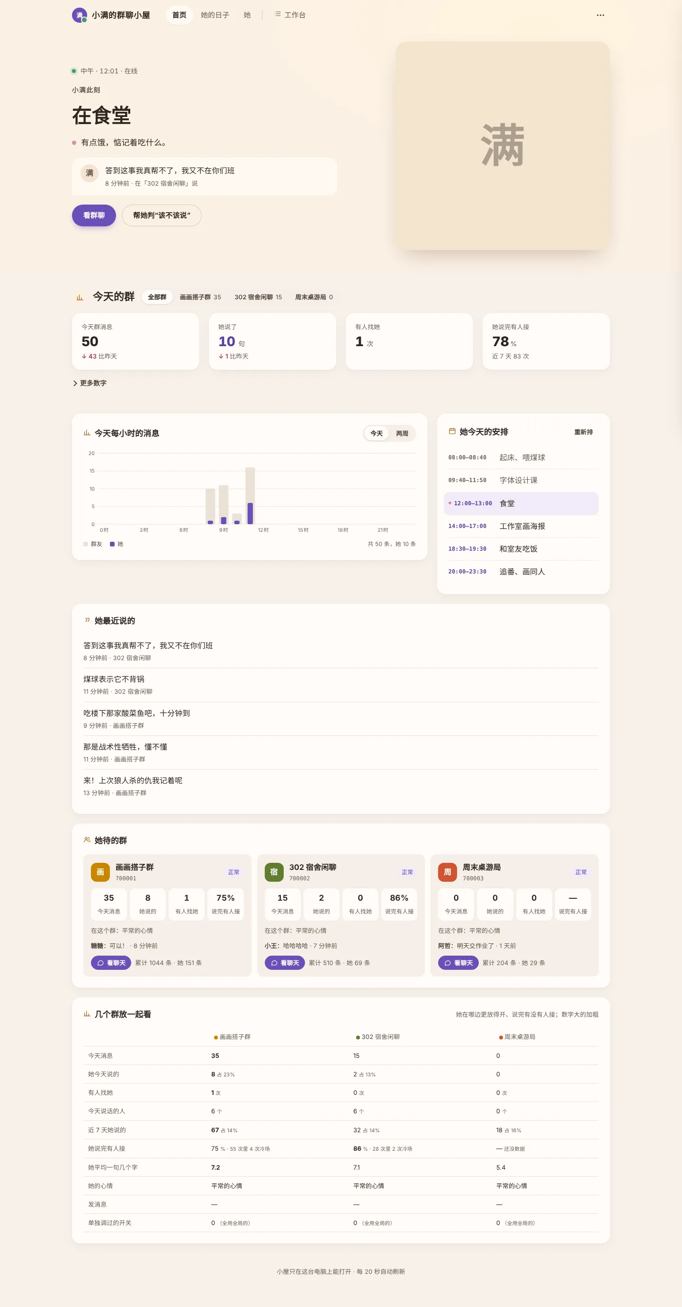Filter by 全部群
Image resolution: width=682 pixels, height=1307 pixels.
(157, 297)
